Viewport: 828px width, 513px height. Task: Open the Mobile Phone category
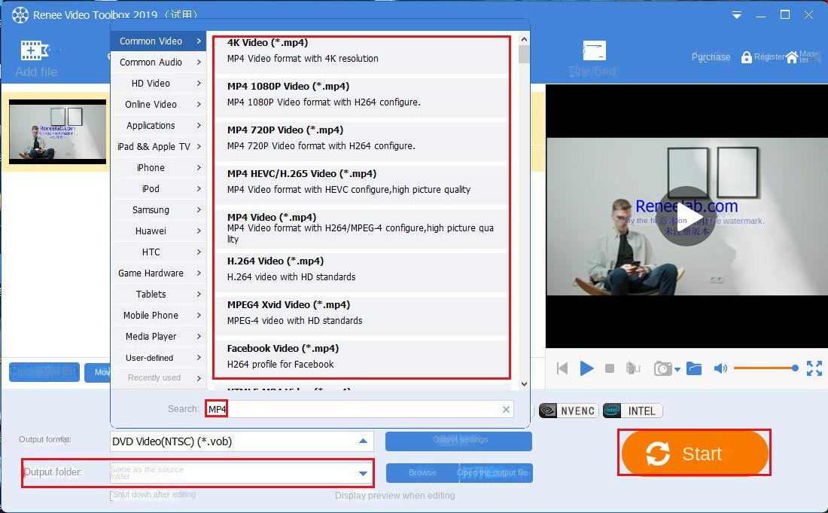tap(158, 316)
